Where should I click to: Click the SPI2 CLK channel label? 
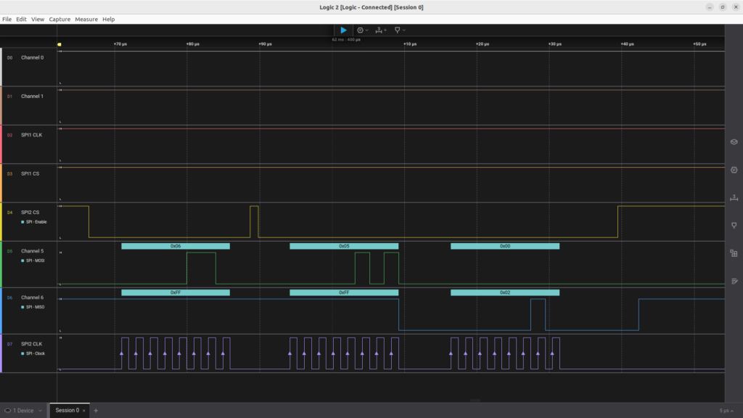coord(32,344)
